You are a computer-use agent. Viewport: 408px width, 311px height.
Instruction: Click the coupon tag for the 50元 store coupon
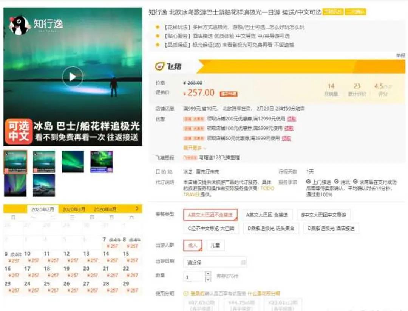coord(193,138)
